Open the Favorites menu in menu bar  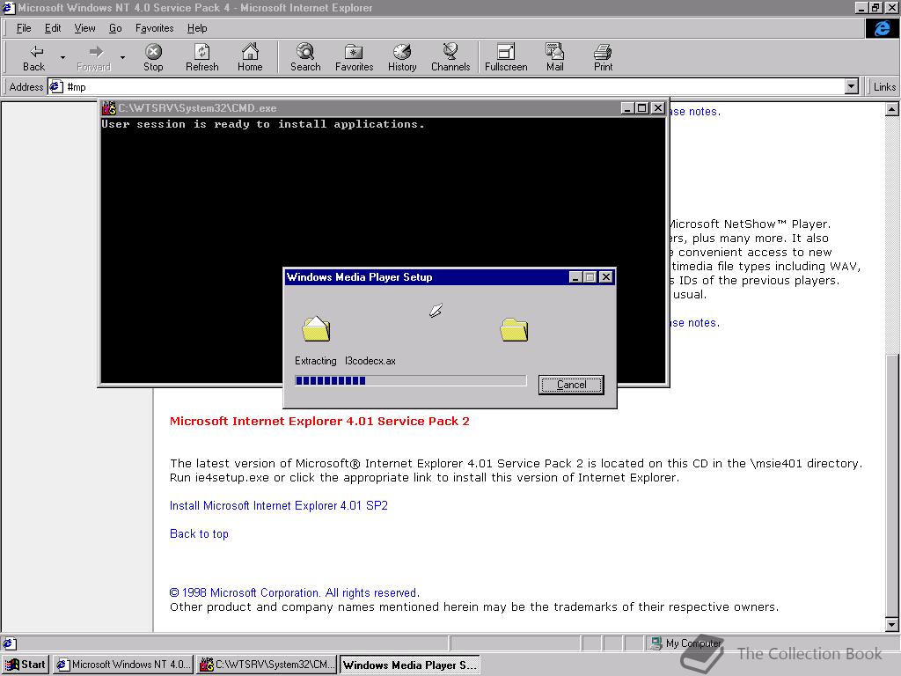point(154,28)
